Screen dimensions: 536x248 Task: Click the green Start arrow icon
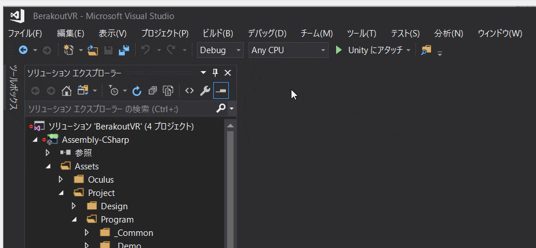click(x=338, y=50)
